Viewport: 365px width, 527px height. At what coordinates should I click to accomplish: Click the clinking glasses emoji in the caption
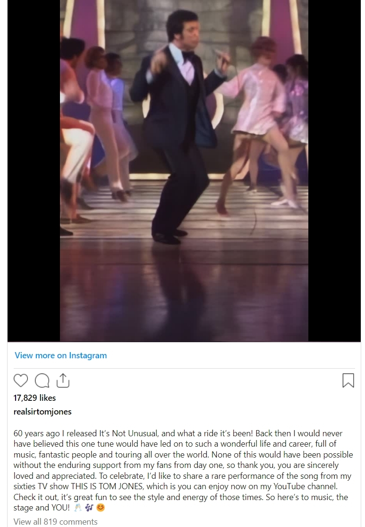pos(77,508)
